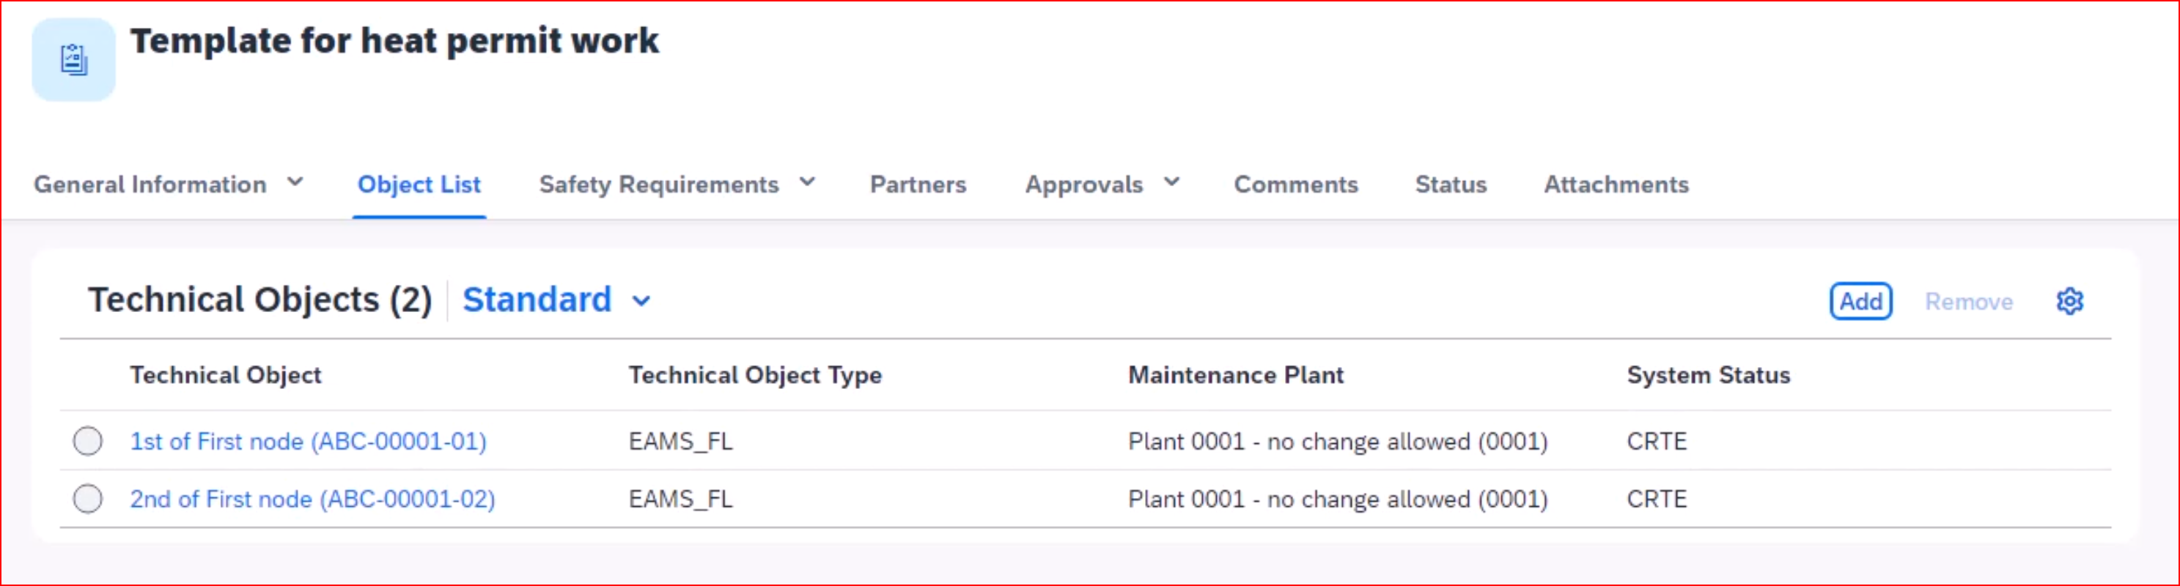Open the ABC-00001-02 technical object link
Image resolution: width=2180 pixels, height=586 pixels.
coord(312,499)
